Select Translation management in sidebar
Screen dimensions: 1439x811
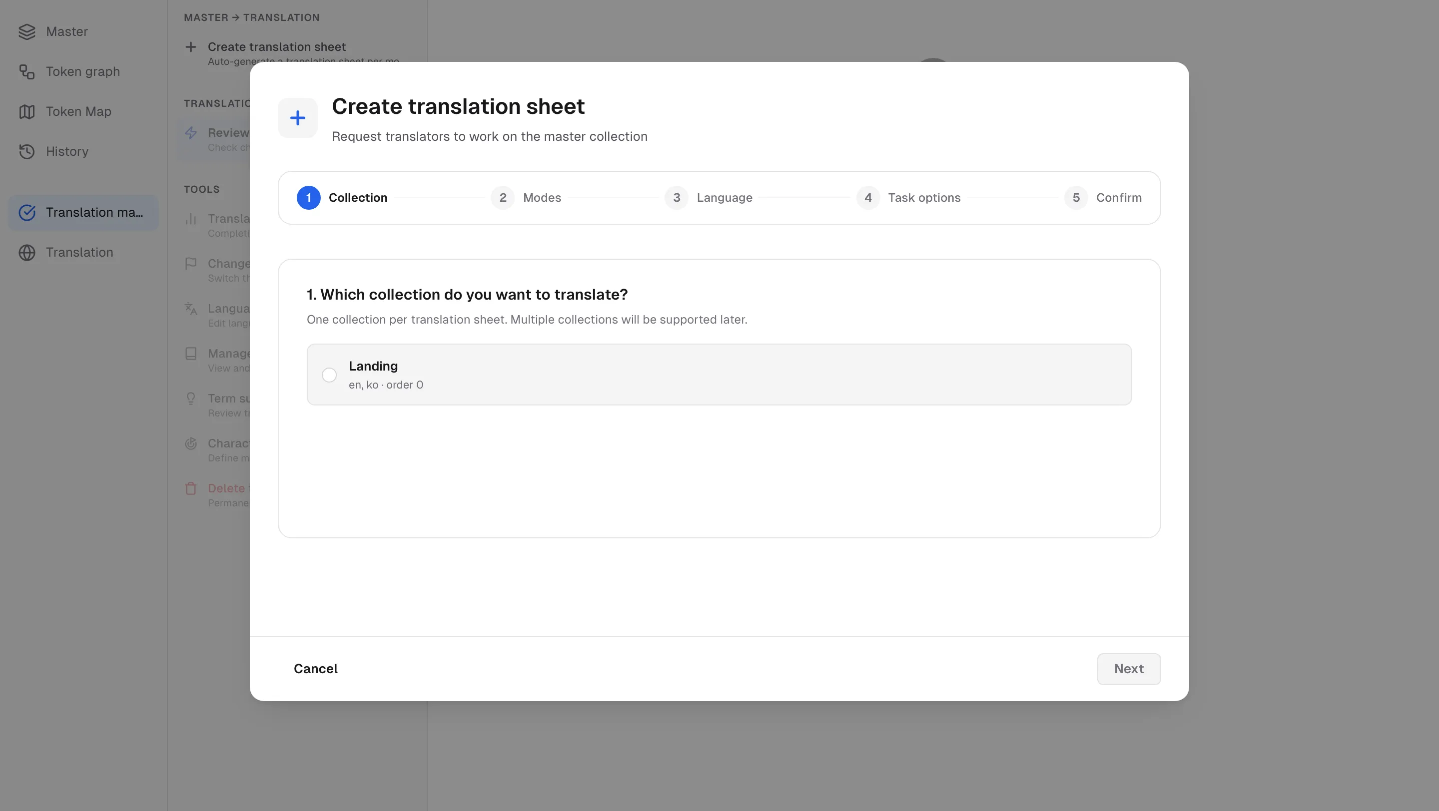(83, 213)
